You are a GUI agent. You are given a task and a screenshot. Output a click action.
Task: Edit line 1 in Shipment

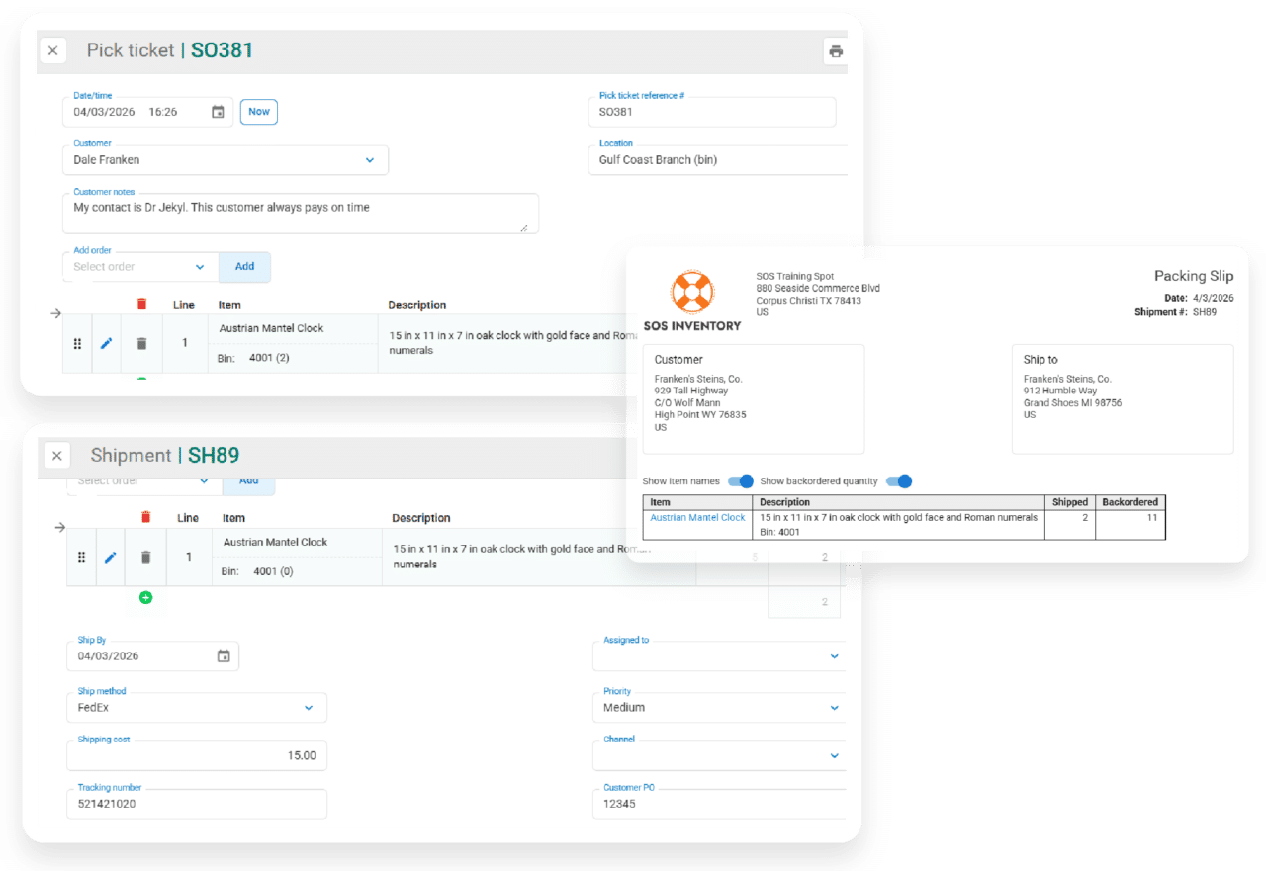(111, 557)
